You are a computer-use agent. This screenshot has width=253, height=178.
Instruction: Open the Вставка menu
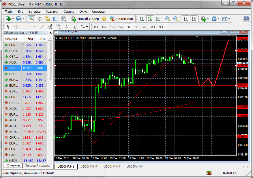point(34,12)
